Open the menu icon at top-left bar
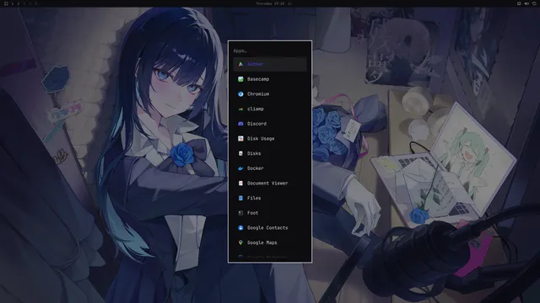This screenshot has height=303, width=540. [6, 3]
